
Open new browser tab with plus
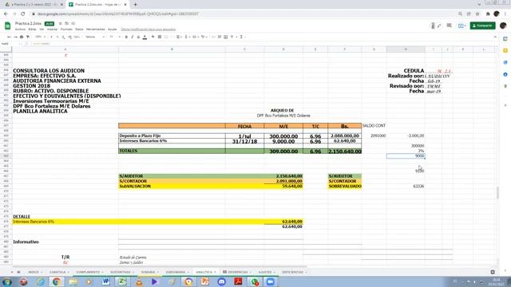135,5
